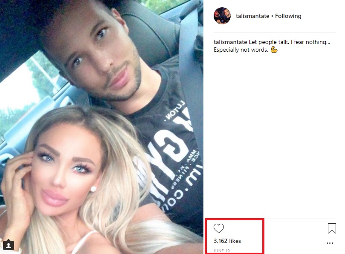Click 'Especially not words.' caption line
The image size is (345, 254).
[x=241, y=50]
